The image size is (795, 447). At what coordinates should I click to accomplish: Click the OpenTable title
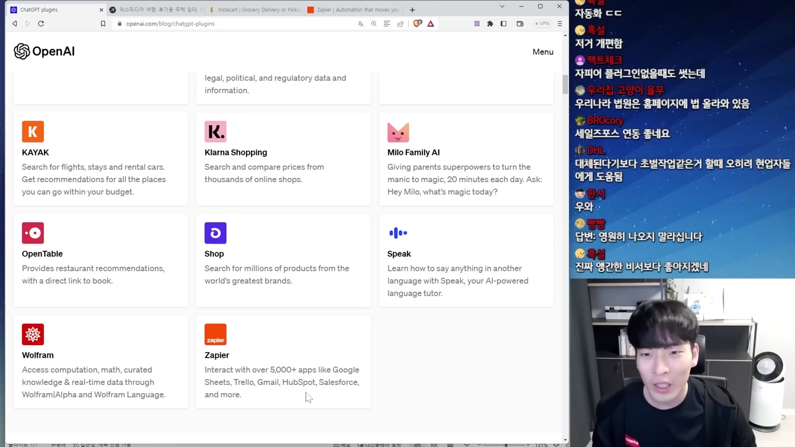(x=42, y=254)
